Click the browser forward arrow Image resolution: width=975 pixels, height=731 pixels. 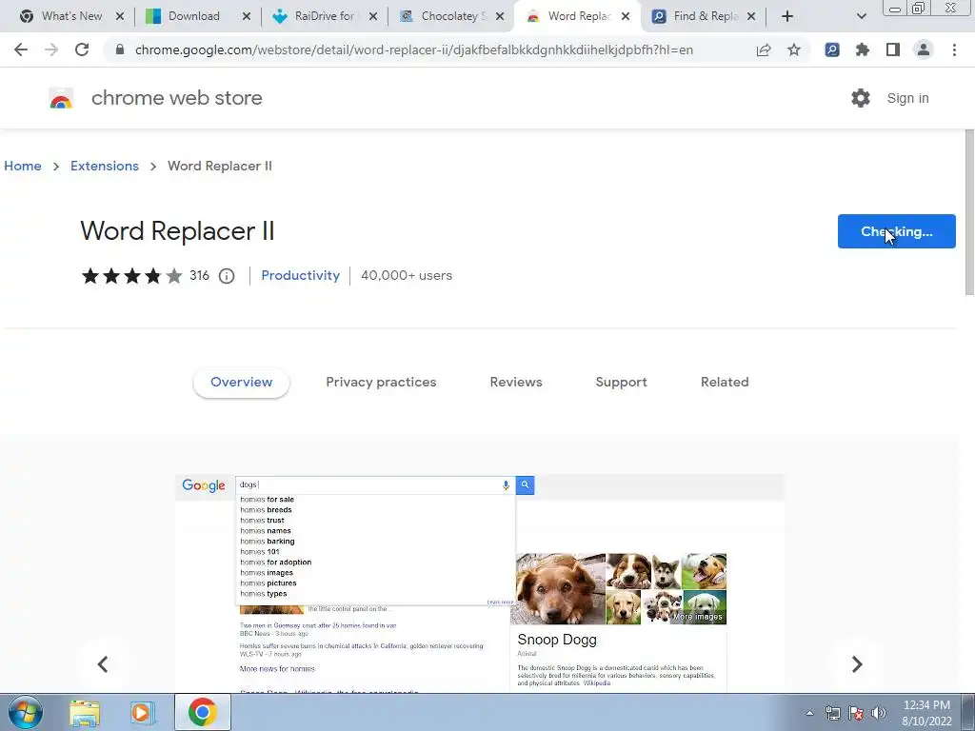point(51,49)
